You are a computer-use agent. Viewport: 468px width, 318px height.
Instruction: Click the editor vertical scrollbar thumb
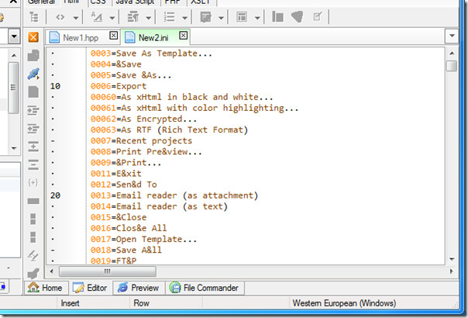452,66
